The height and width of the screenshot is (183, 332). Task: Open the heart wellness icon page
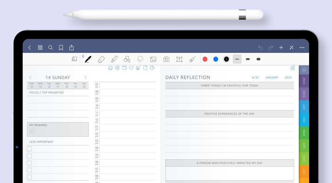(131, 68)
